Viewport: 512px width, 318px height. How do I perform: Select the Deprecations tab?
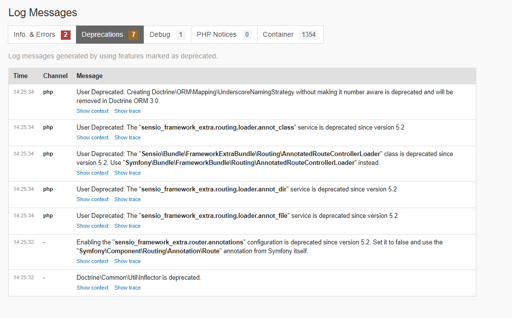click(110, 35)
